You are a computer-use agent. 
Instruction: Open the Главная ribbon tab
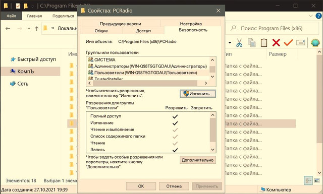(34, 16)
